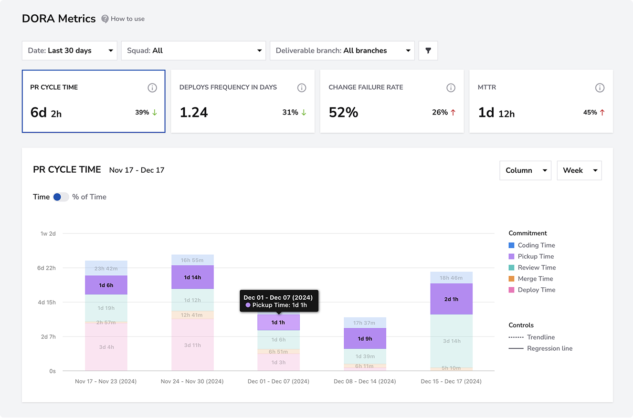Viewport: 633px width, 418px height.
Task: Select the MTTR metric card
Action: click(x=541, y=101)
